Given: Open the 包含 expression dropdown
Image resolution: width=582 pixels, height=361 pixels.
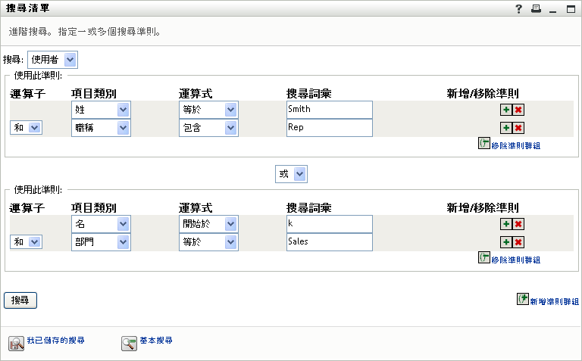Looking at the screenshot, I should (210, 128).
